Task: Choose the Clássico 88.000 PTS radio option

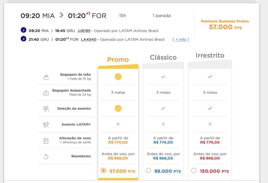Action: click(148, 170)
